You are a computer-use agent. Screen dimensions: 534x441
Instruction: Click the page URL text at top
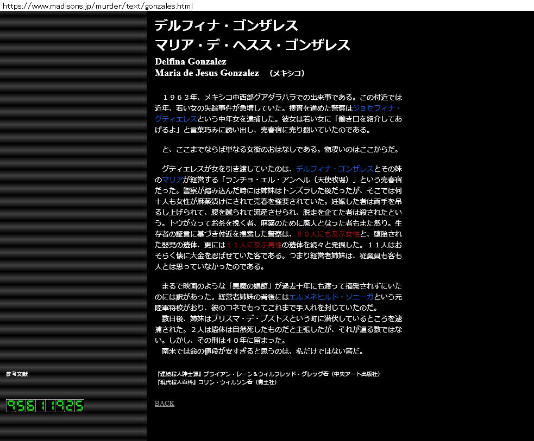click(x=98, y=6)
